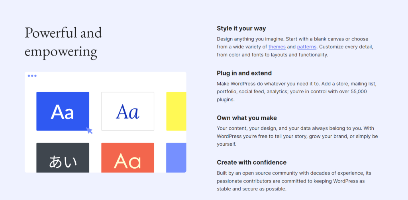The image size is (408, 200).
Task: Click the Powerful and empowering heading
Action: pyautogui.click(x=63, y=42)
